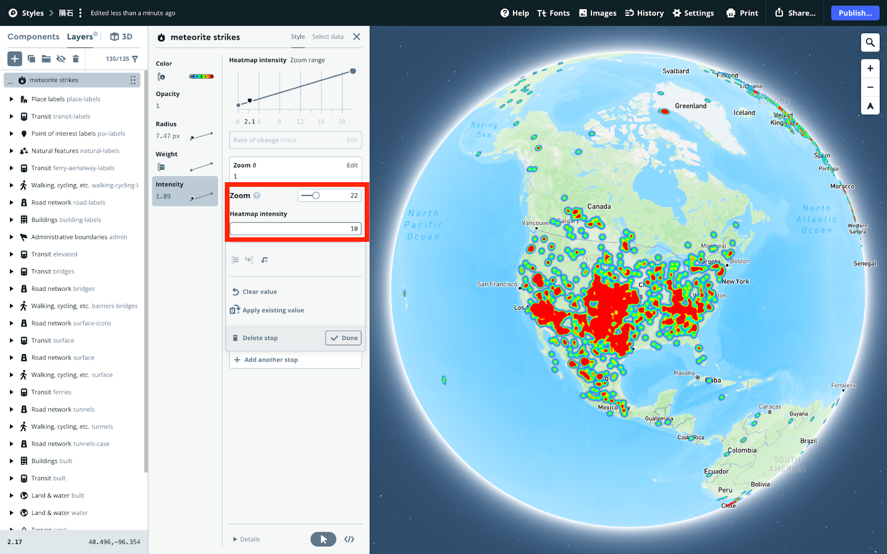This screenshot has width=887, height=554.
Task: Add a new layer with the plus icon
Action: pyautogui.click(x=14, y=58)
